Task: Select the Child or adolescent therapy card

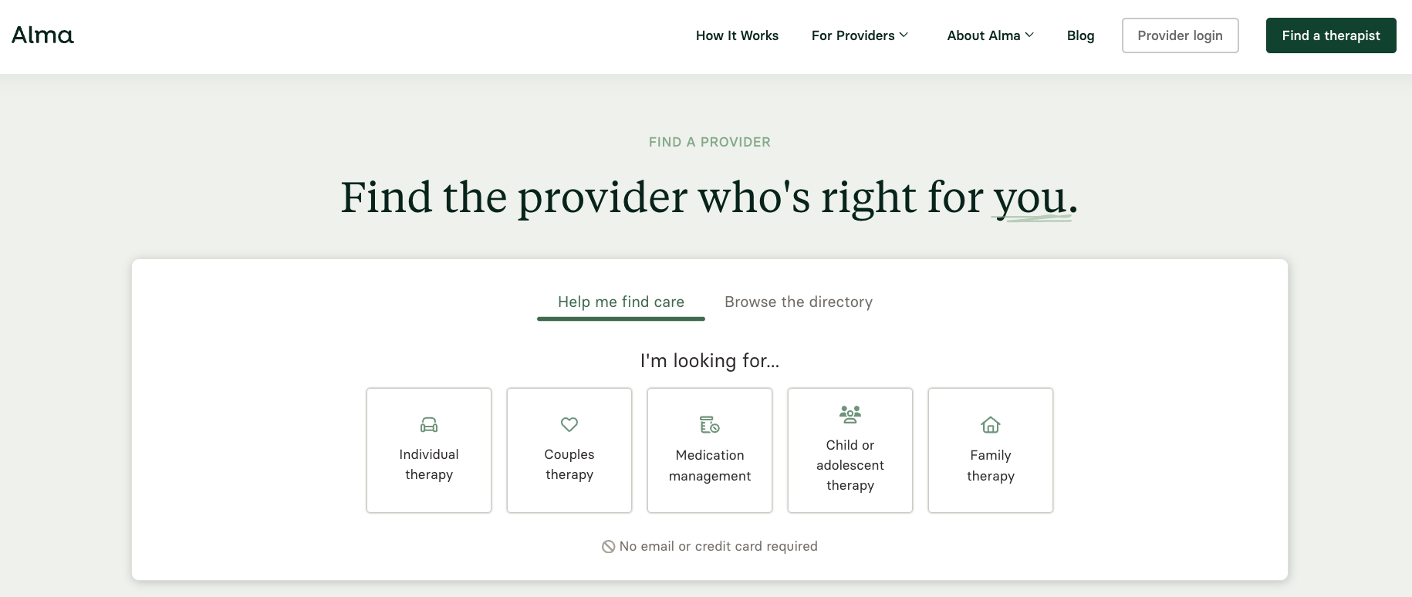Action: [x=850, y=450]
